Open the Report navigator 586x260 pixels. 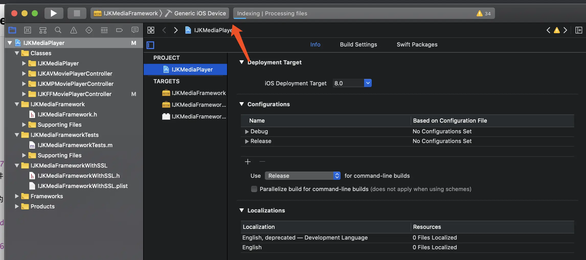(x=135, y=30)
